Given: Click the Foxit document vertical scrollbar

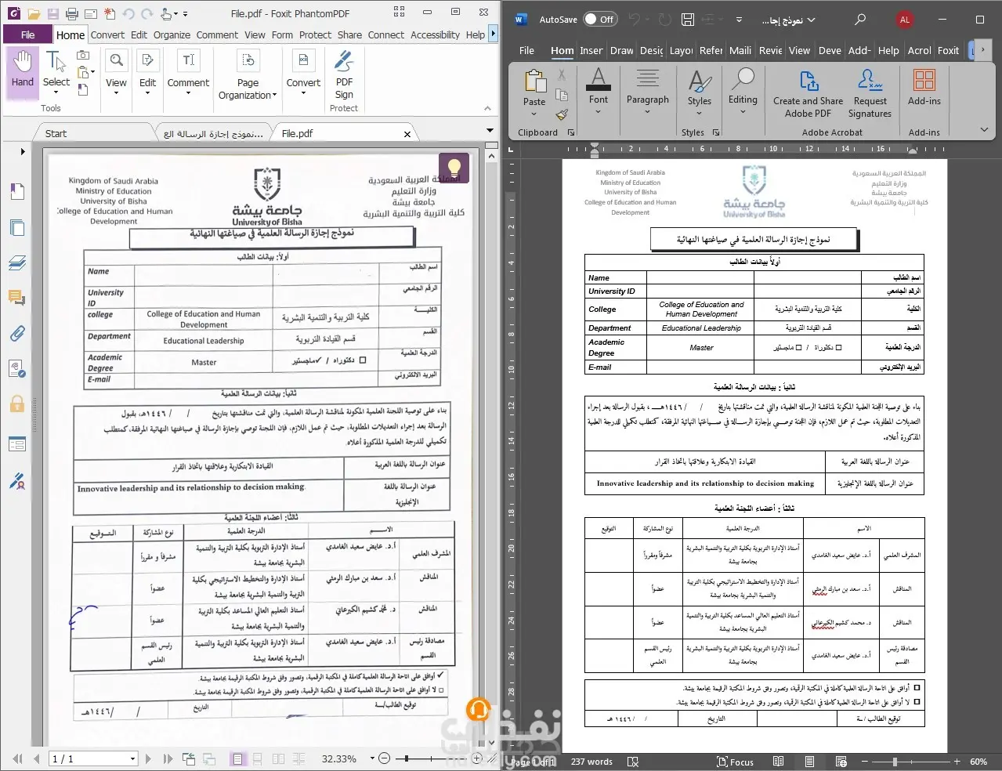Looking at the screenshot, I should 492,447.
